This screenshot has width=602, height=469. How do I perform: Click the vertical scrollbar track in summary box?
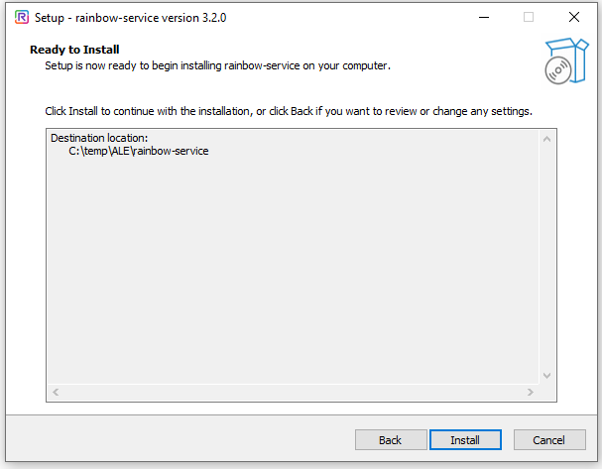(x=545, y=258)
